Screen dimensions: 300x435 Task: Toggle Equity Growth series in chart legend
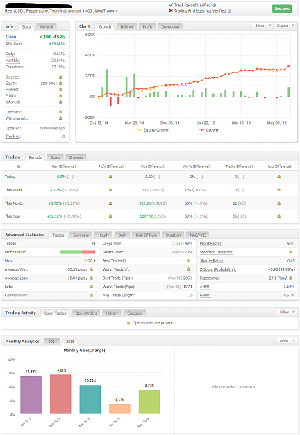pyautogui.click(x=153, y=130)
